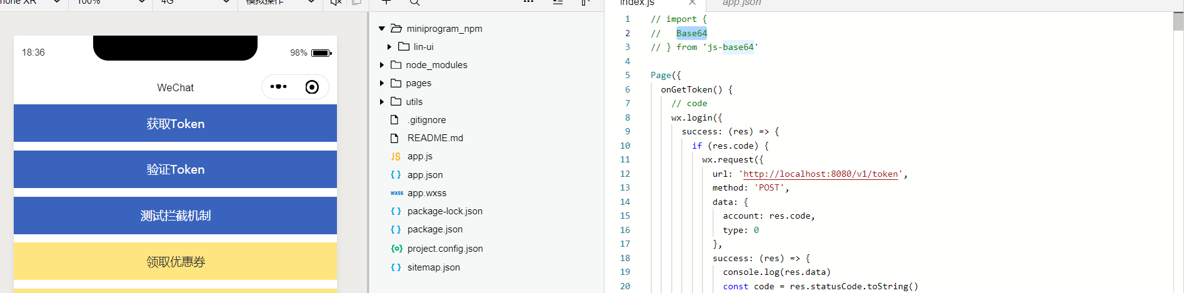1184x293 pixels.
Task: Switch to the app.json editor tab
Action: click(x=741, y=3)
